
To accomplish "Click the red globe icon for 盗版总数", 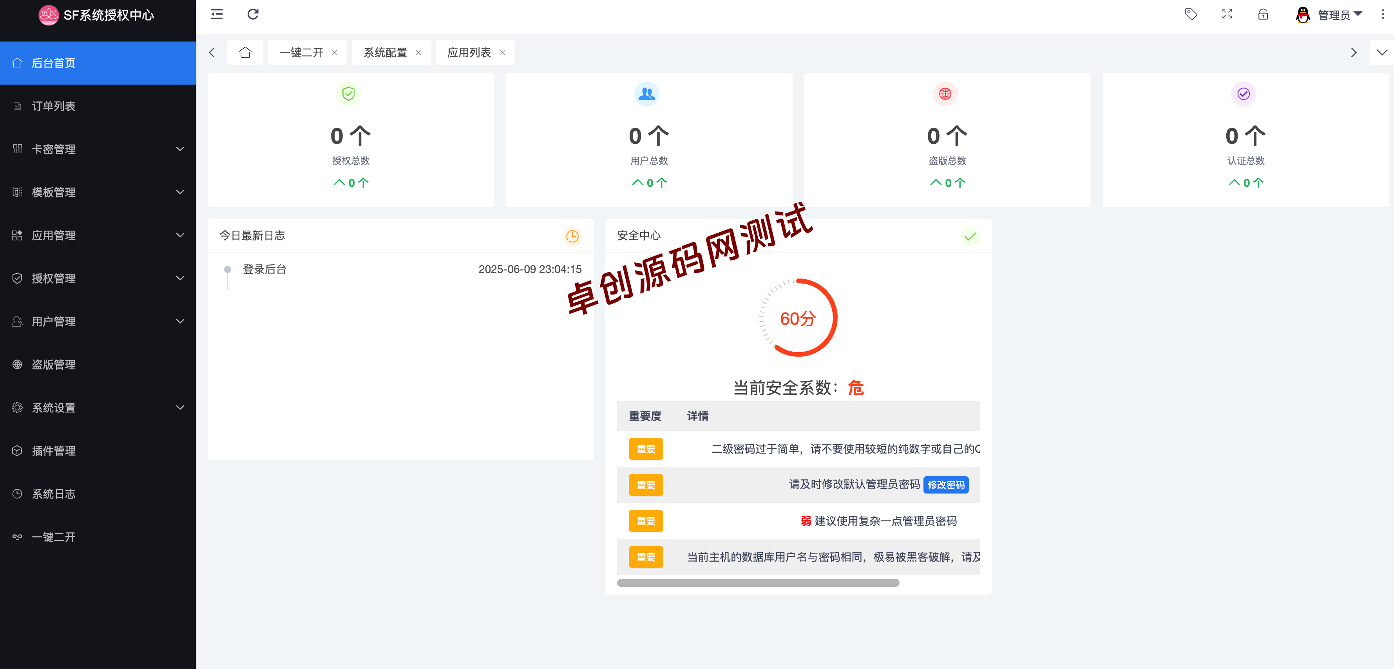I will 945,94.
